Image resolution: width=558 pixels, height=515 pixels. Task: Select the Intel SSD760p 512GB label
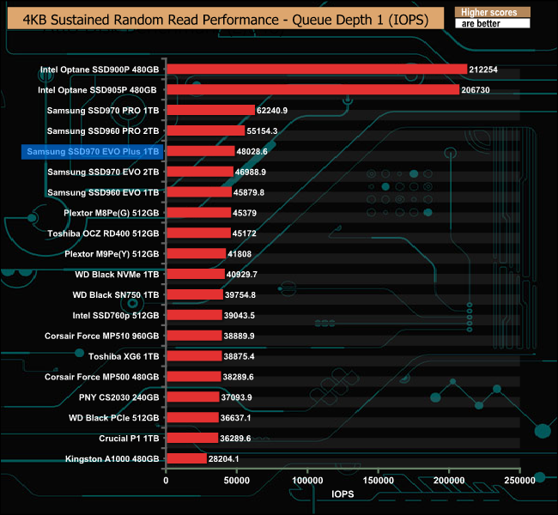[x=116, y=315]
